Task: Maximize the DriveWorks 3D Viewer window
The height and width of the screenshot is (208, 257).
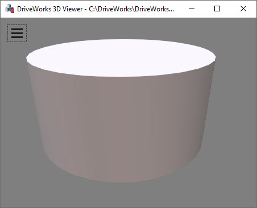Action: (217, 9)
